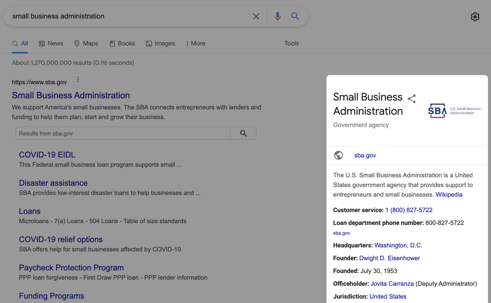Screen dimensions: 491x303
Task: Open the Disaster assistance sitelink
Action: click(x=53, y=183)
